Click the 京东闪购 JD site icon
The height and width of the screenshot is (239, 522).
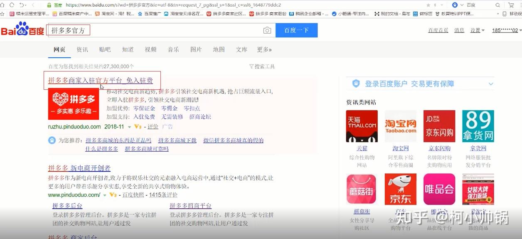439,126
